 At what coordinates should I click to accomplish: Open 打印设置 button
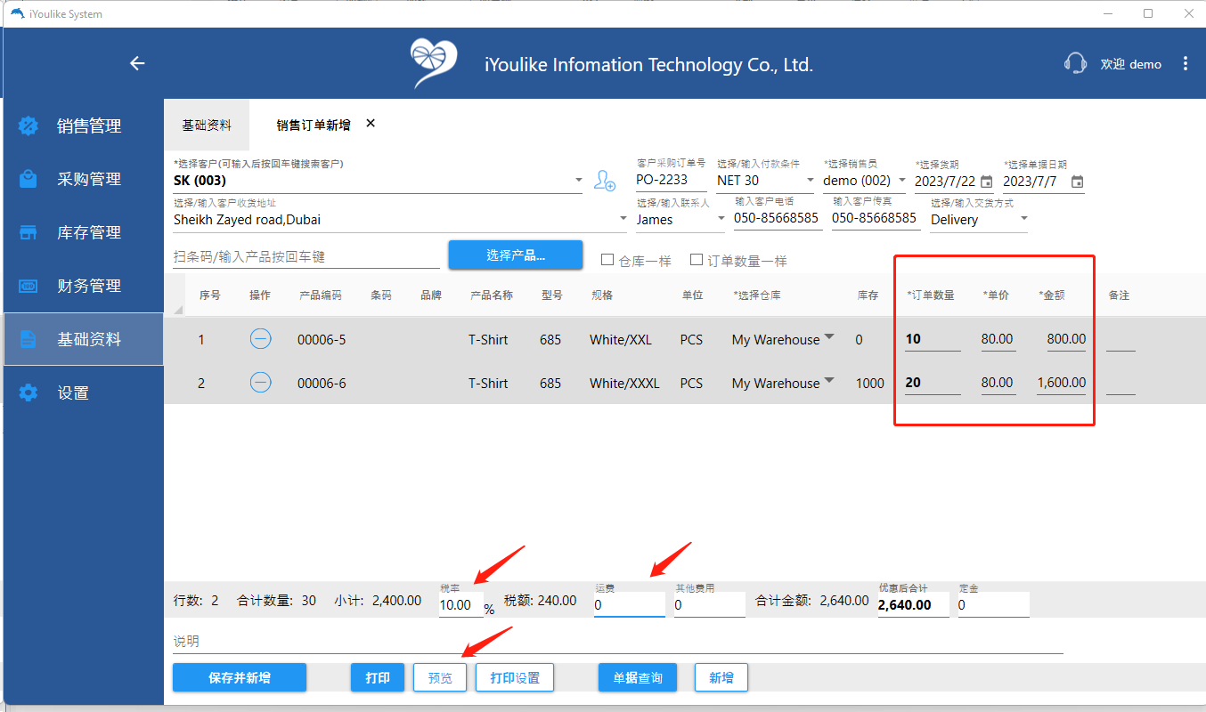(x=515, y=677)
